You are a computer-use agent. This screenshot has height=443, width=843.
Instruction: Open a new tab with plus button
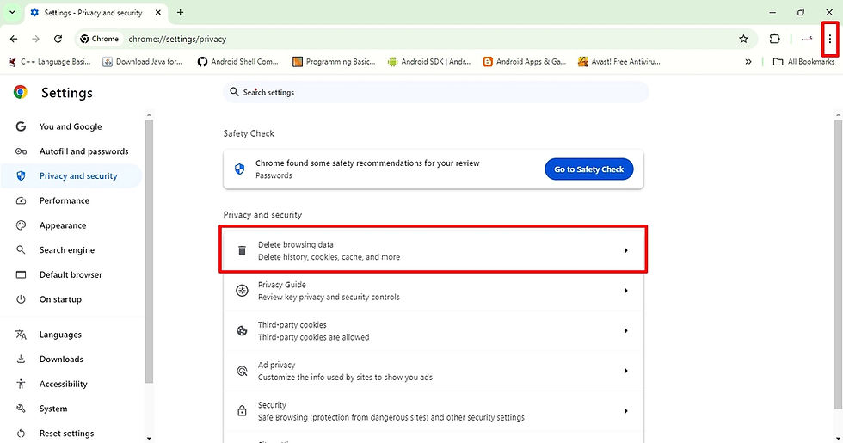click(180, 12)
